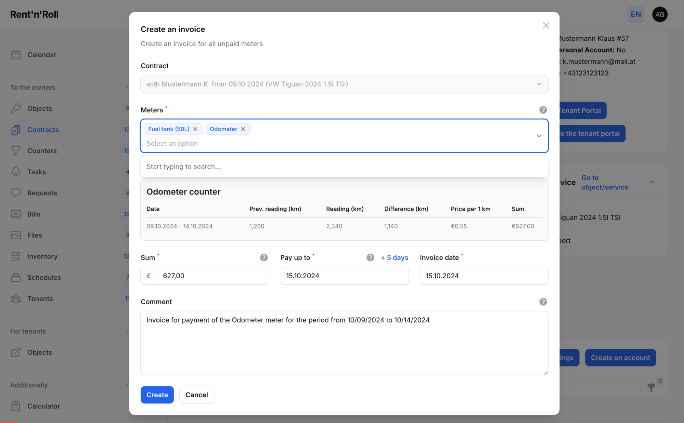Collapse the Additionally section

127,385
